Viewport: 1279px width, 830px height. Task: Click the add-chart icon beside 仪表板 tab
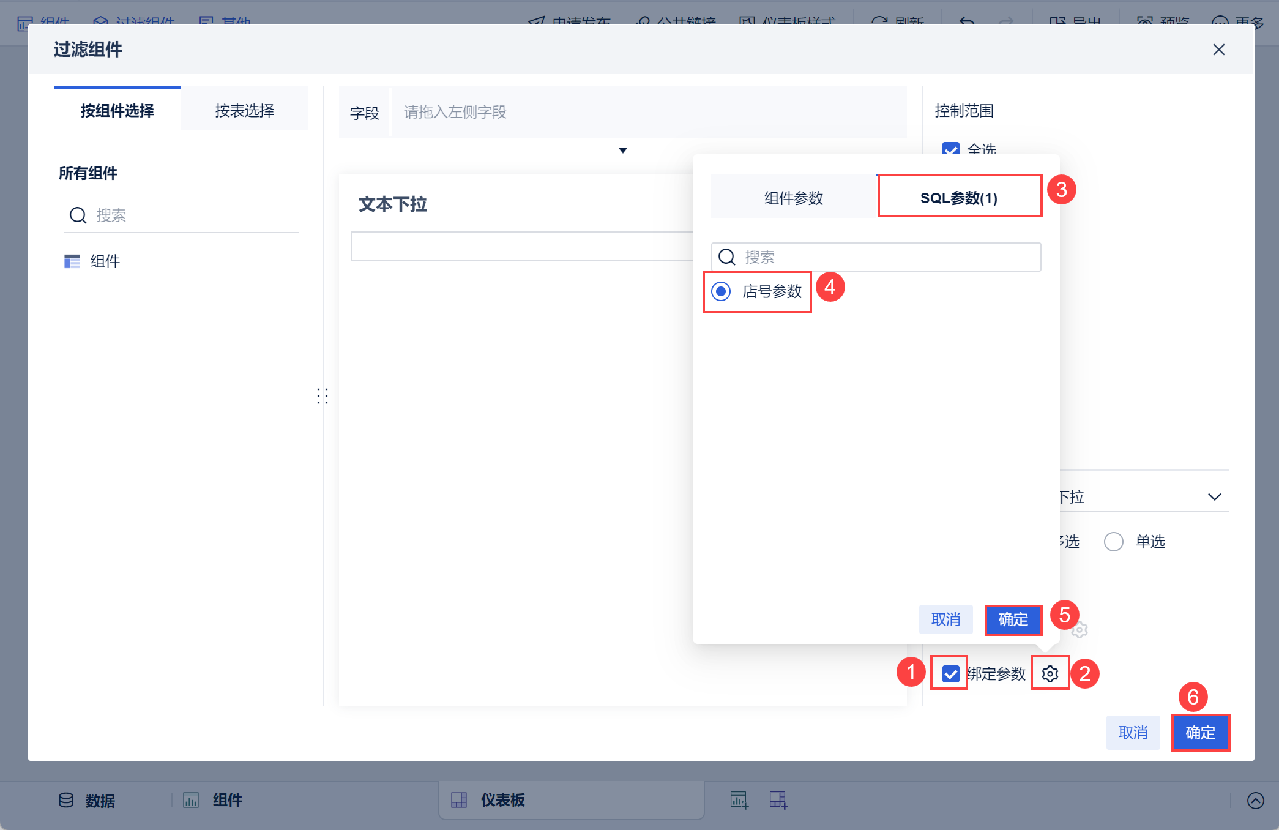click(x=739, y=800)
